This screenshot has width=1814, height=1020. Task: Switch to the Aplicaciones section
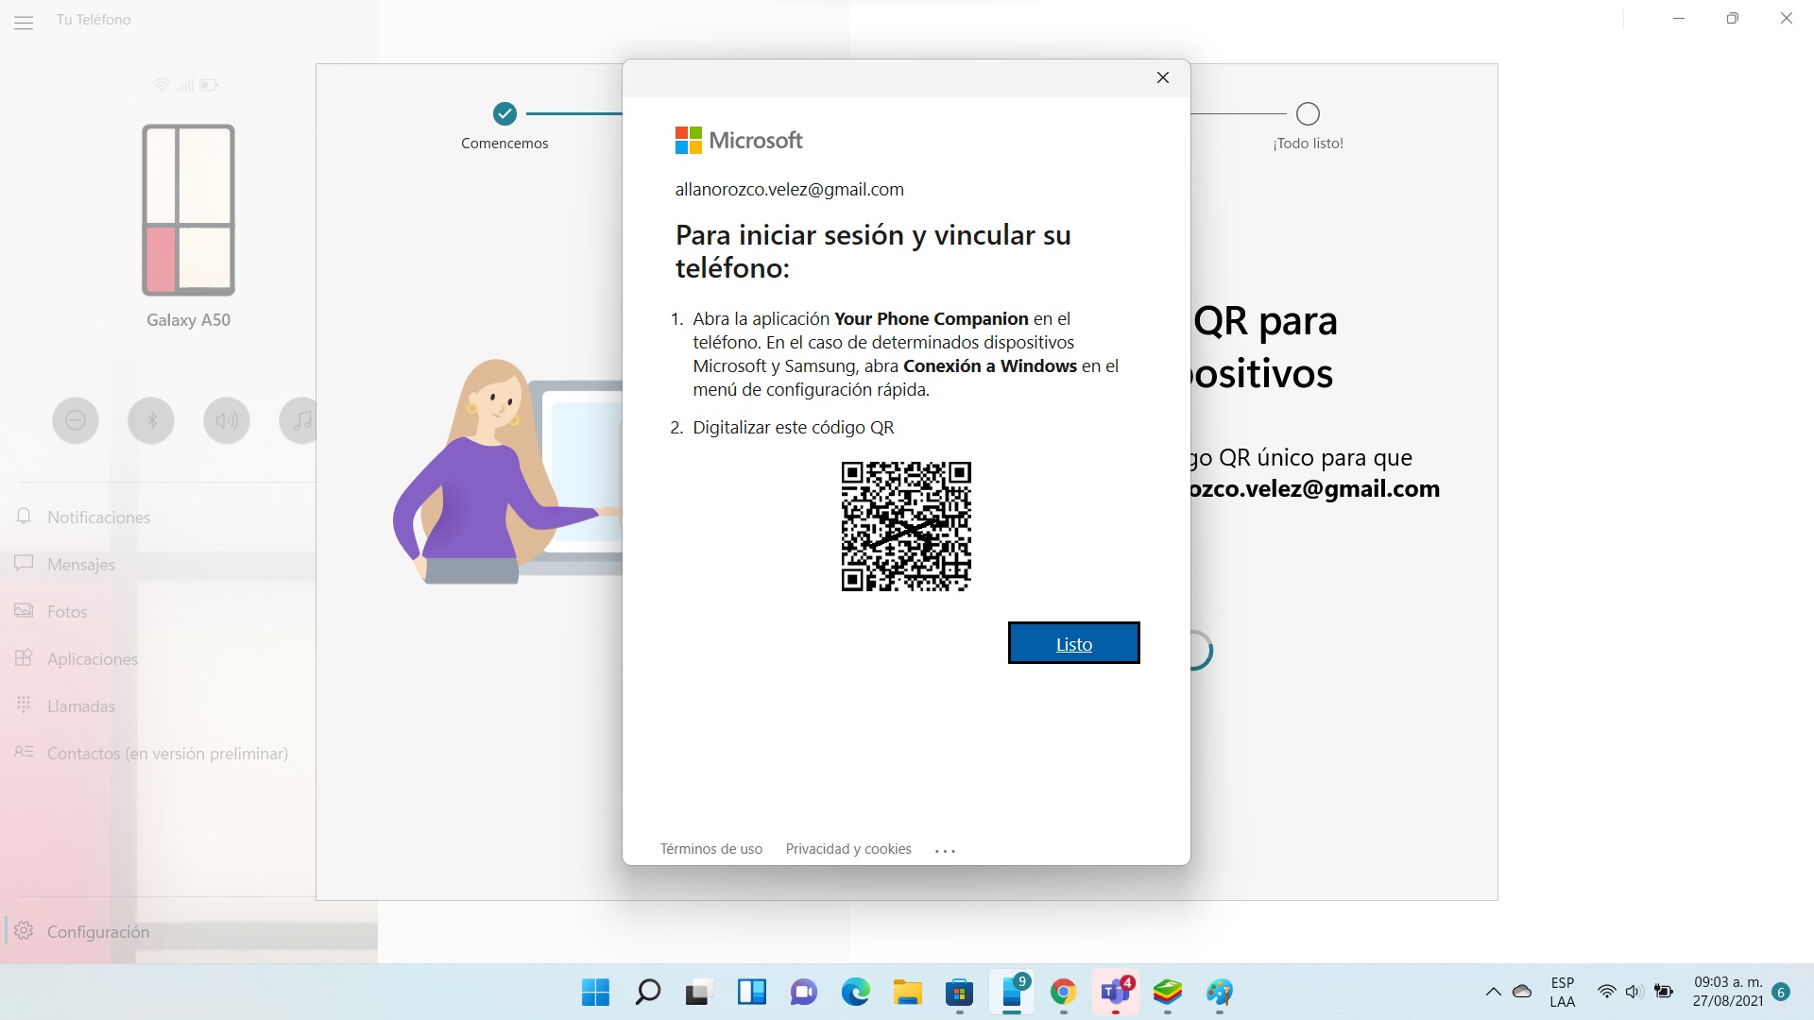93,658
